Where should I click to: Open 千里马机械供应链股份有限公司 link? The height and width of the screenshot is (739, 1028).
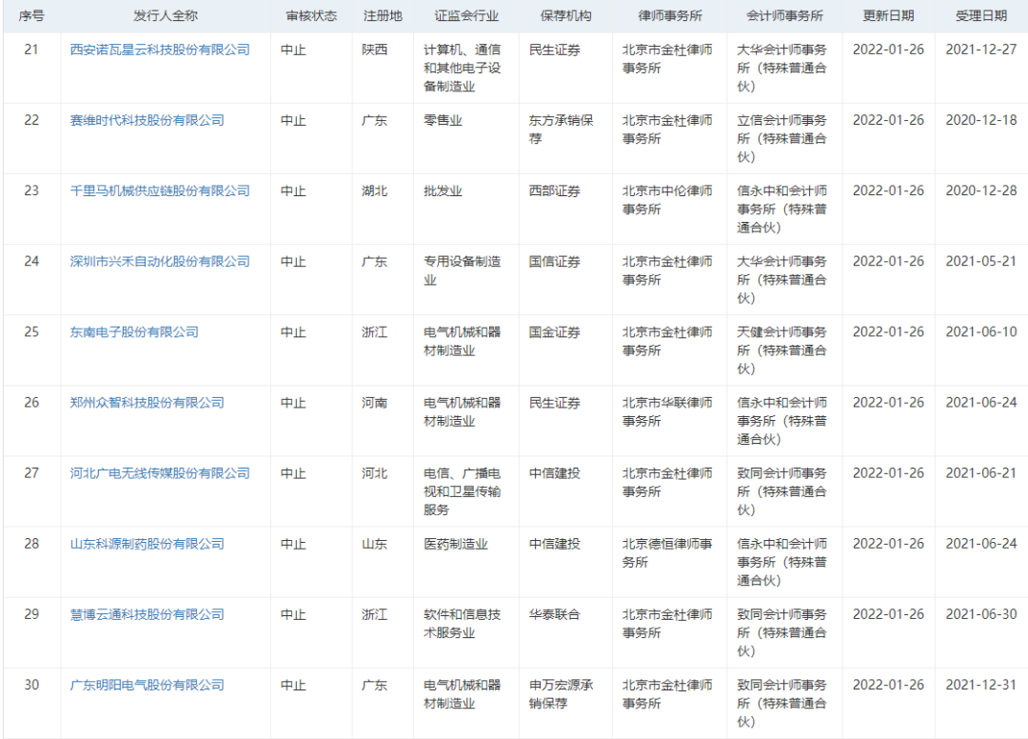click(x=160, y=190)
